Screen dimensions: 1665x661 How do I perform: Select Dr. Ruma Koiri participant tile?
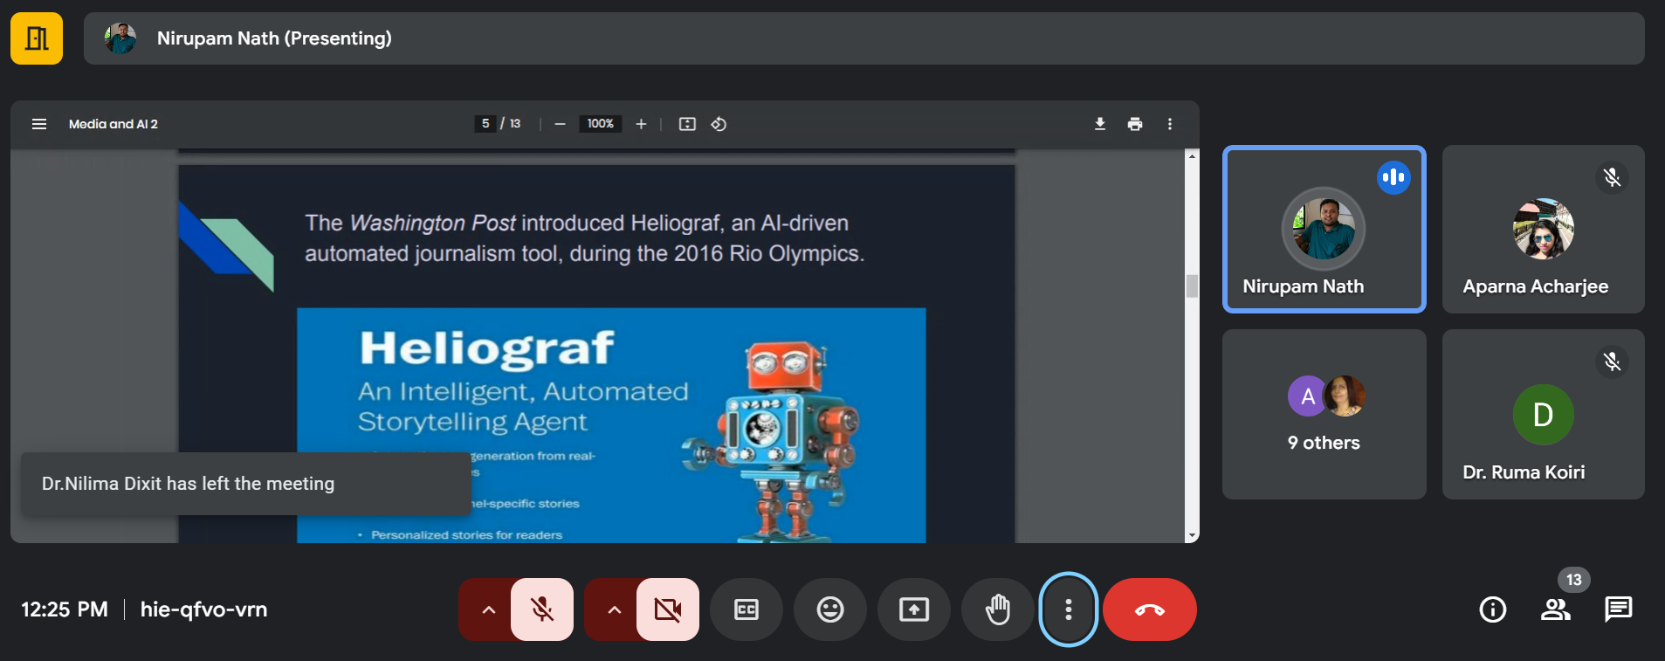pos(1544,414)
